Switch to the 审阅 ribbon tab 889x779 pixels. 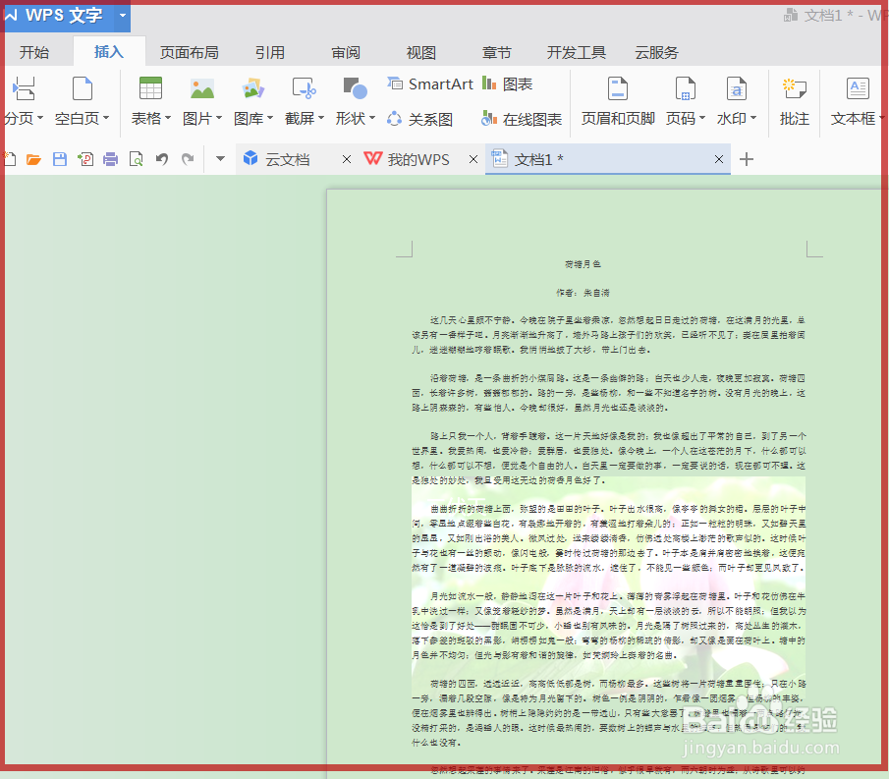[x=345, y=52]
